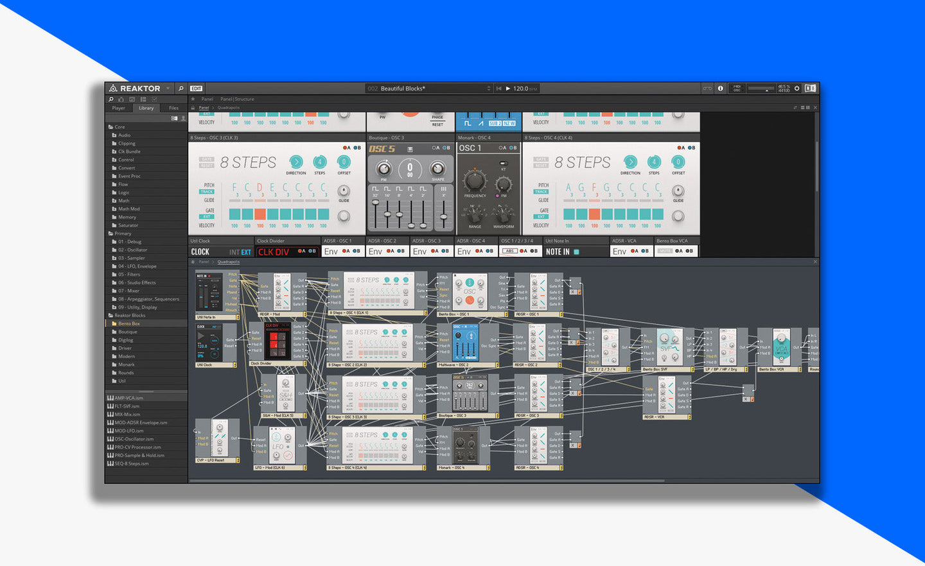Click the 120.0 BPM tempo field

(525, 89)
